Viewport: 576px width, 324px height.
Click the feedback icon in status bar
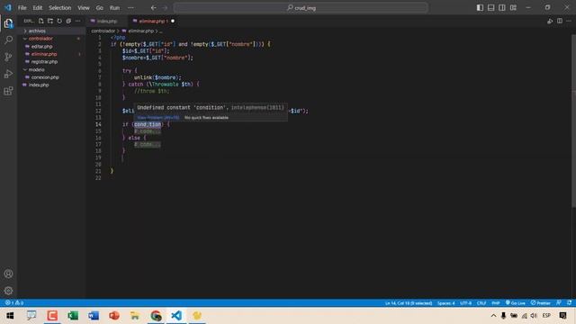[559, 302]
